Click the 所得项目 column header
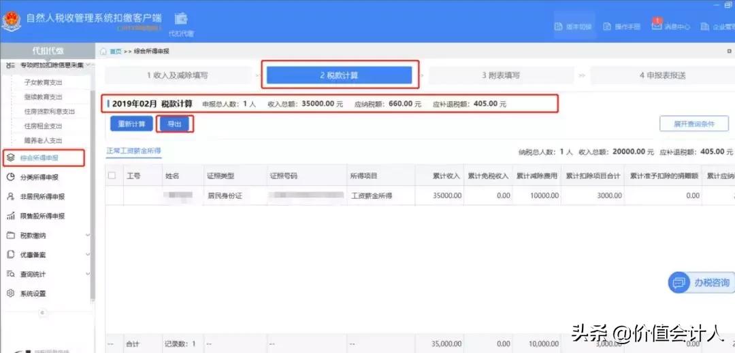Screen dimensions: 735x353 click(364, 176)
